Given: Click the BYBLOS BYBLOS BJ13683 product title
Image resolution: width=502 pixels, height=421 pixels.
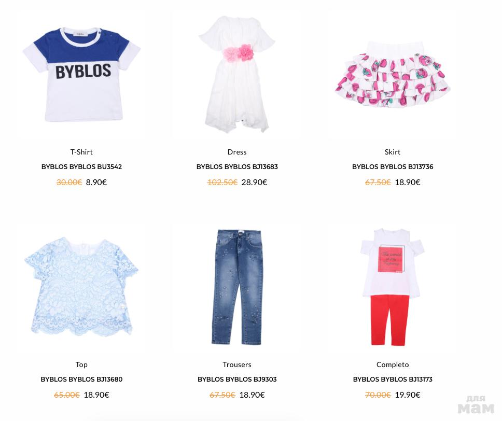Looking at the screenshot, I should pyautogui.click(x=237, y=167).
